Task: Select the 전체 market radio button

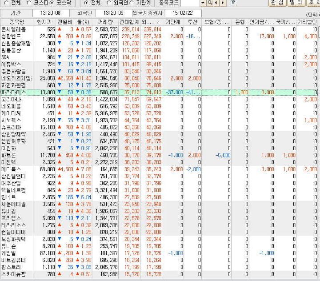Action: [x=6, y=3]
